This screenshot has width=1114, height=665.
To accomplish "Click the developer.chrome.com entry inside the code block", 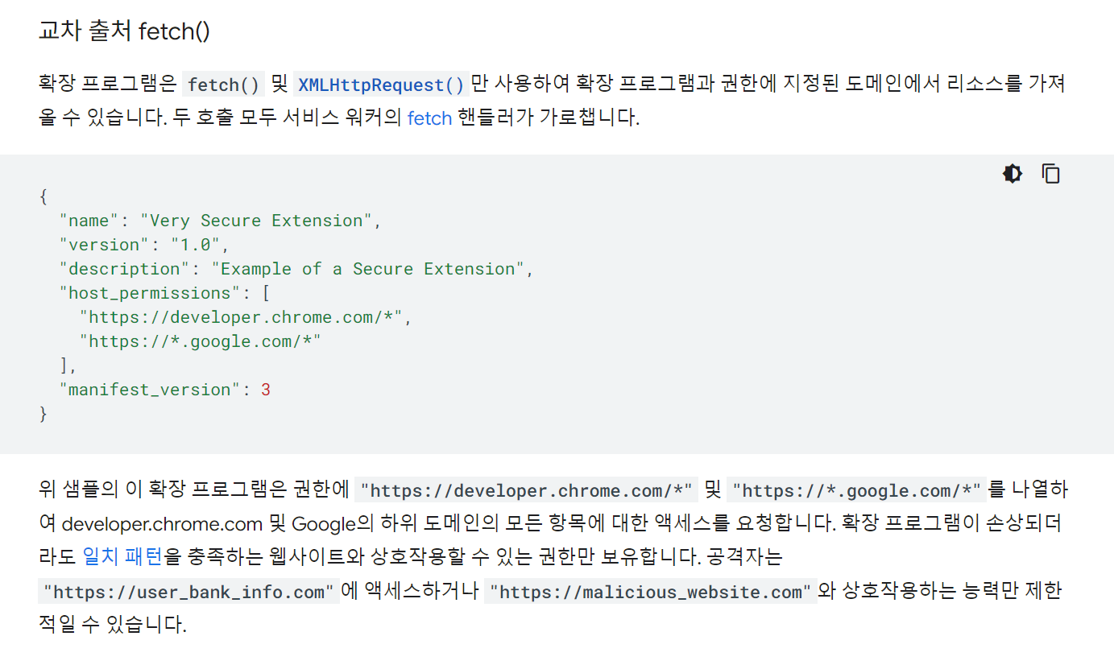I will pyautogui.click(x=241, y=317).
